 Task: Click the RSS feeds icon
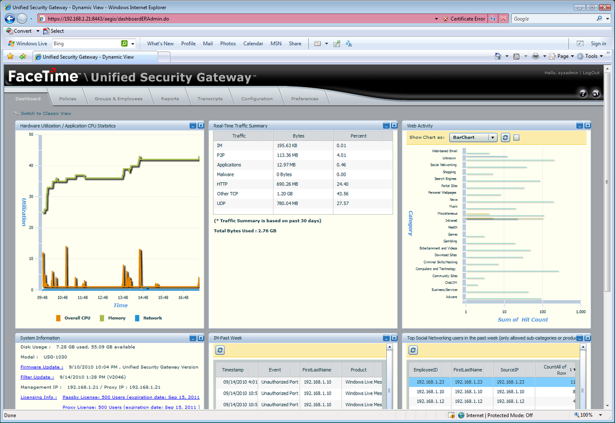coord(517,56)
